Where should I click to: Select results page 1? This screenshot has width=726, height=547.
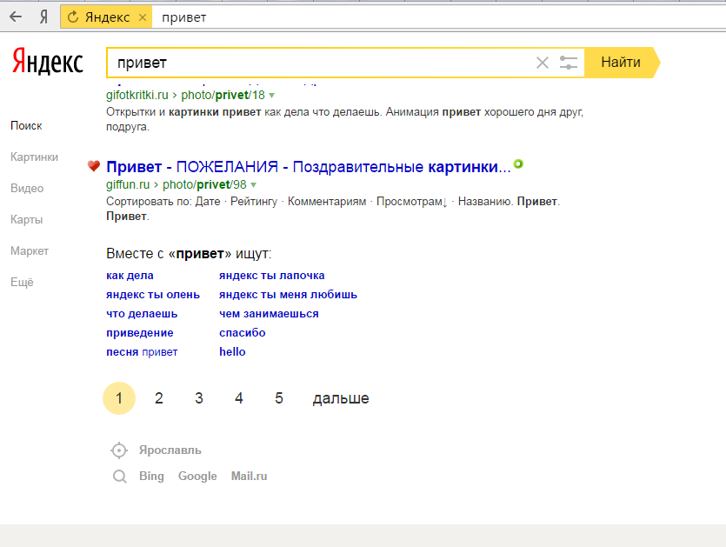119,398
